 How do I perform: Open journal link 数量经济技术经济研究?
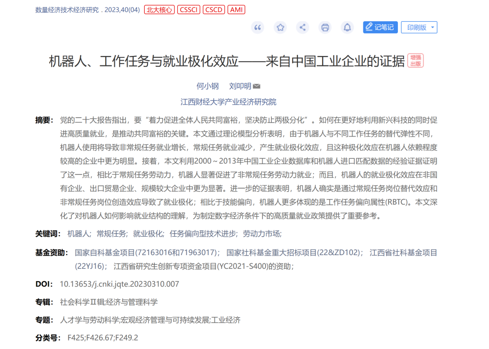click(67, 10)
